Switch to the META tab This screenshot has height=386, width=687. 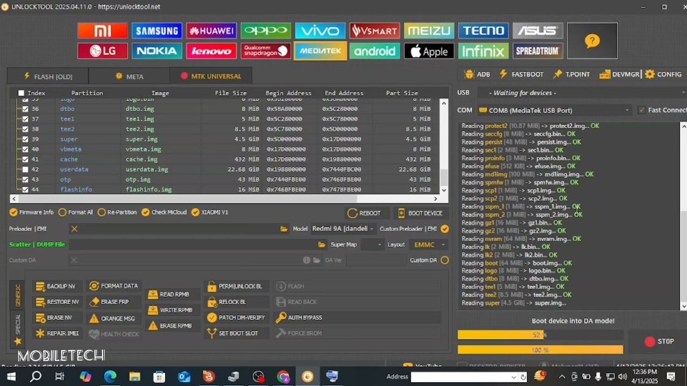129,76
